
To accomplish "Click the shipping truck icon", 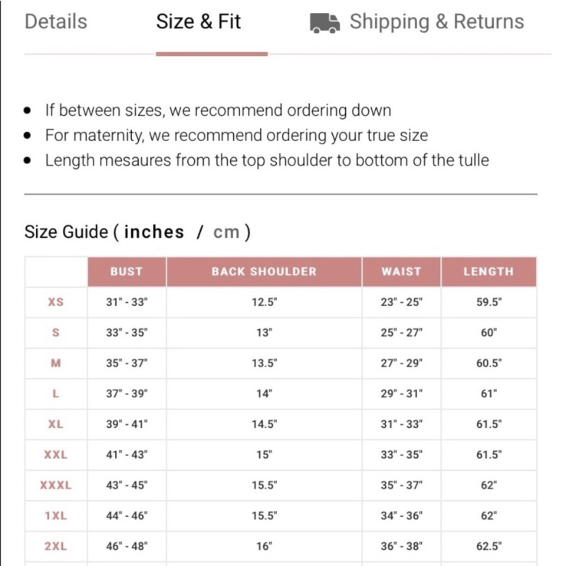I will tap(324, 23).
